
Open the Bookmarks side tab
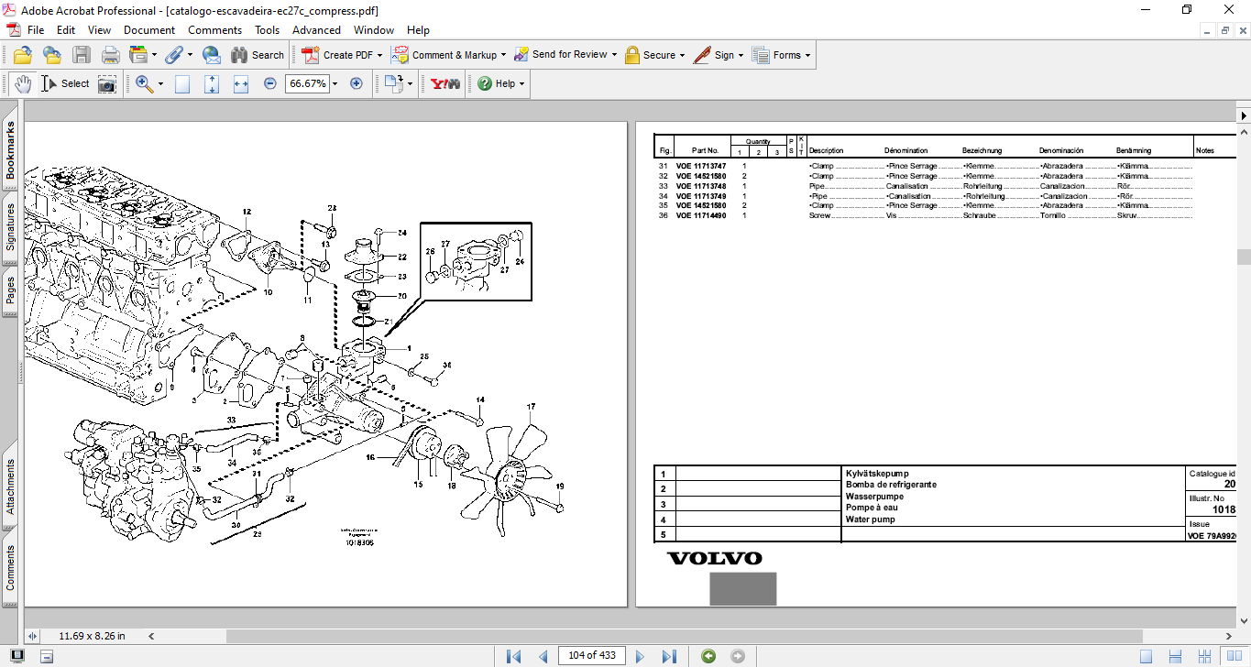(x=10, y=150)
